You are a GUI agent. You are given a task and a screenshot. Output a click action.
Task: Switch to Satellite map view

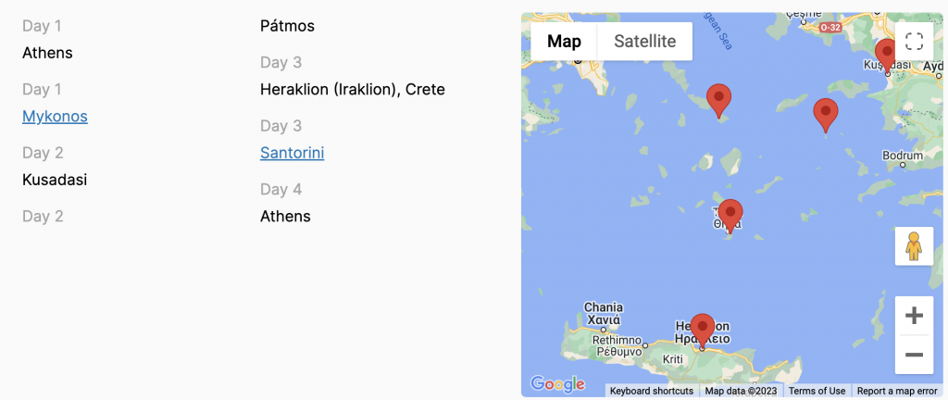click(644, 41)
